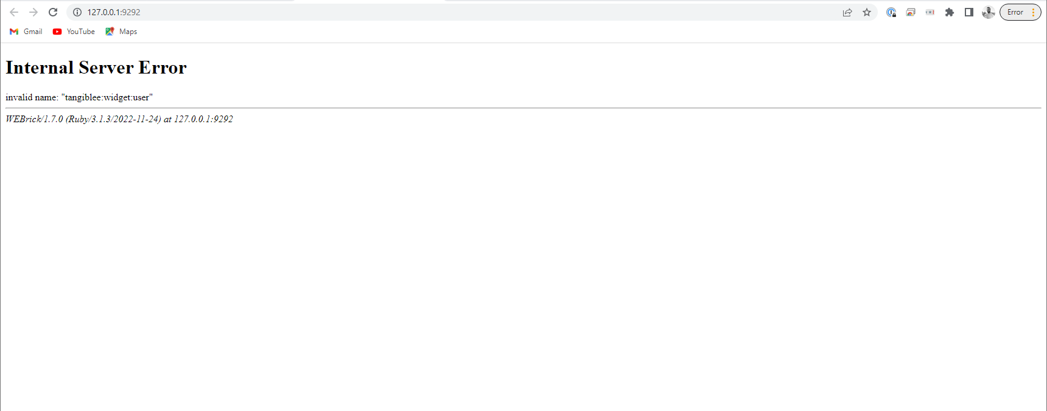This screenshot has height=411, width=1047.
Task: Open the Error profile switcher
Action: [1015, 12]
